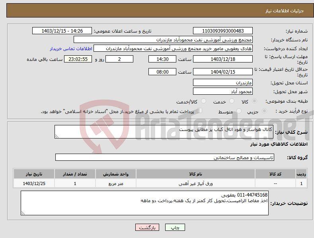314x238 pixels.
Task: Click the ردیف column header
Action: (301, 174)
